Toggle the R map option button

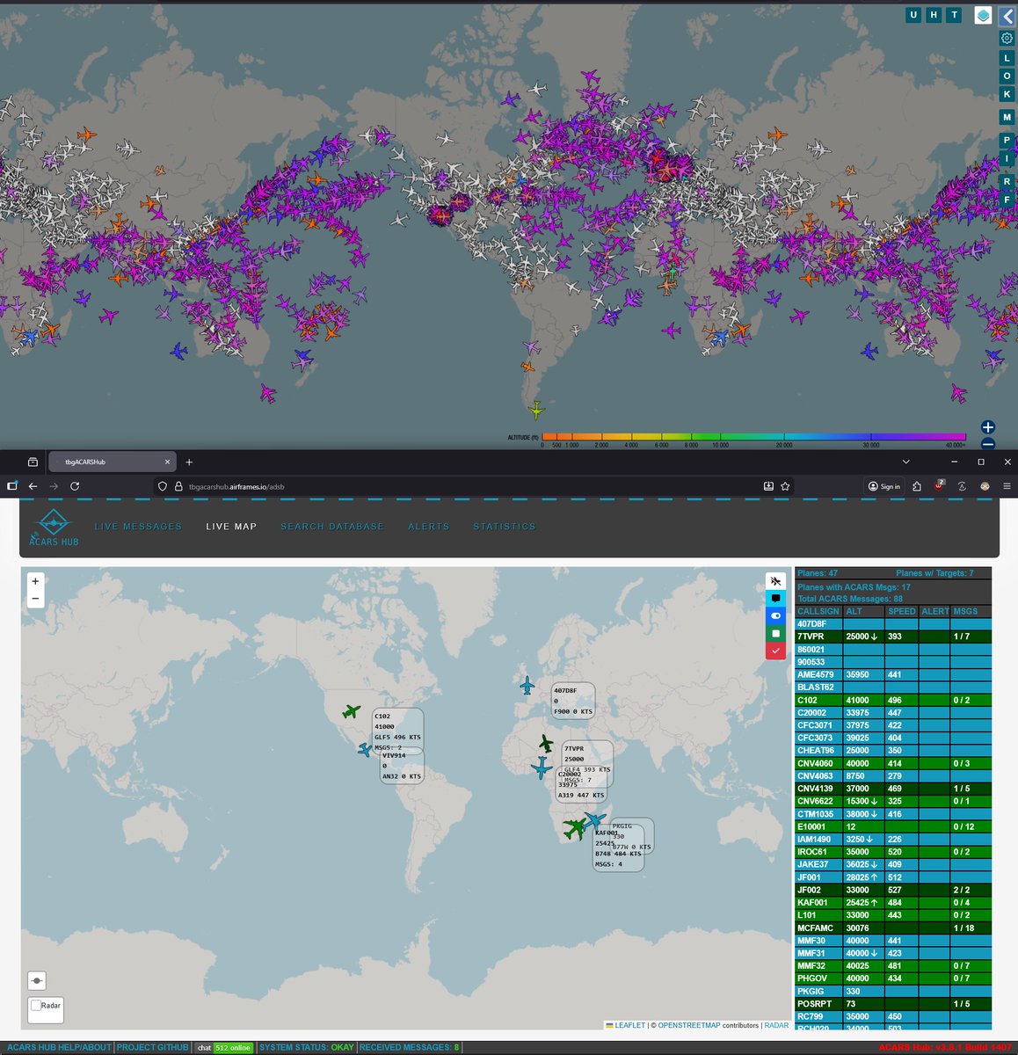(1007, 182)
